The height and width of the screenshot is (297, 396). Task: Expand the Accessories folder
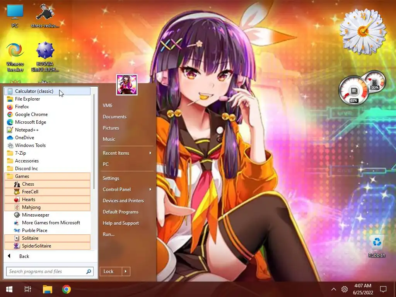coord(47,161)
